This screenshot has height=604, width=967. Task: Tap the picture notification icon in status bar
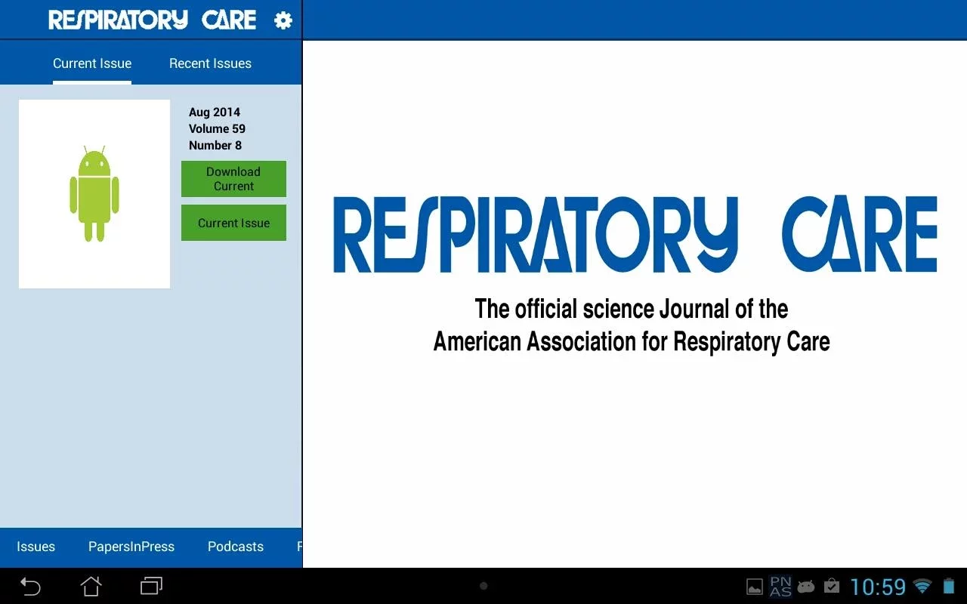[754, 587]
